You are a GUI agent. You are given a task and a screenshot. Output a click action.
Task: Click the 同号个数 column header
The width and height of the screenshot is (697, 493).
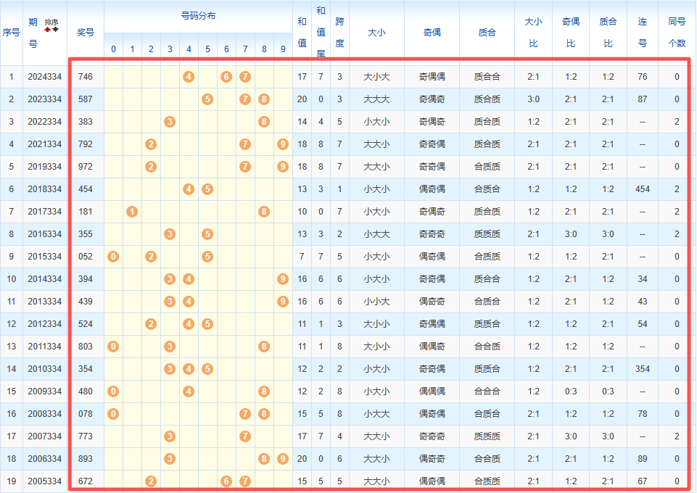(677, 33)
